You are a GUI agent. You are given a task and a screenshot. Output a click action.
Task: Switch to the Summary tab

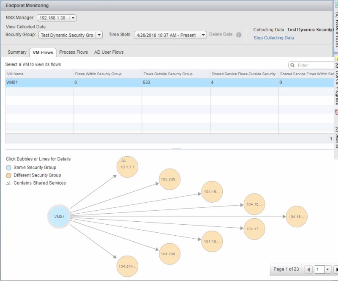tap(17, 52)
